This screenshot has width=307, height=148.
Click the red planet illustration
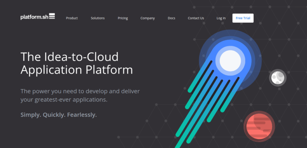click(x=259, y=127)
